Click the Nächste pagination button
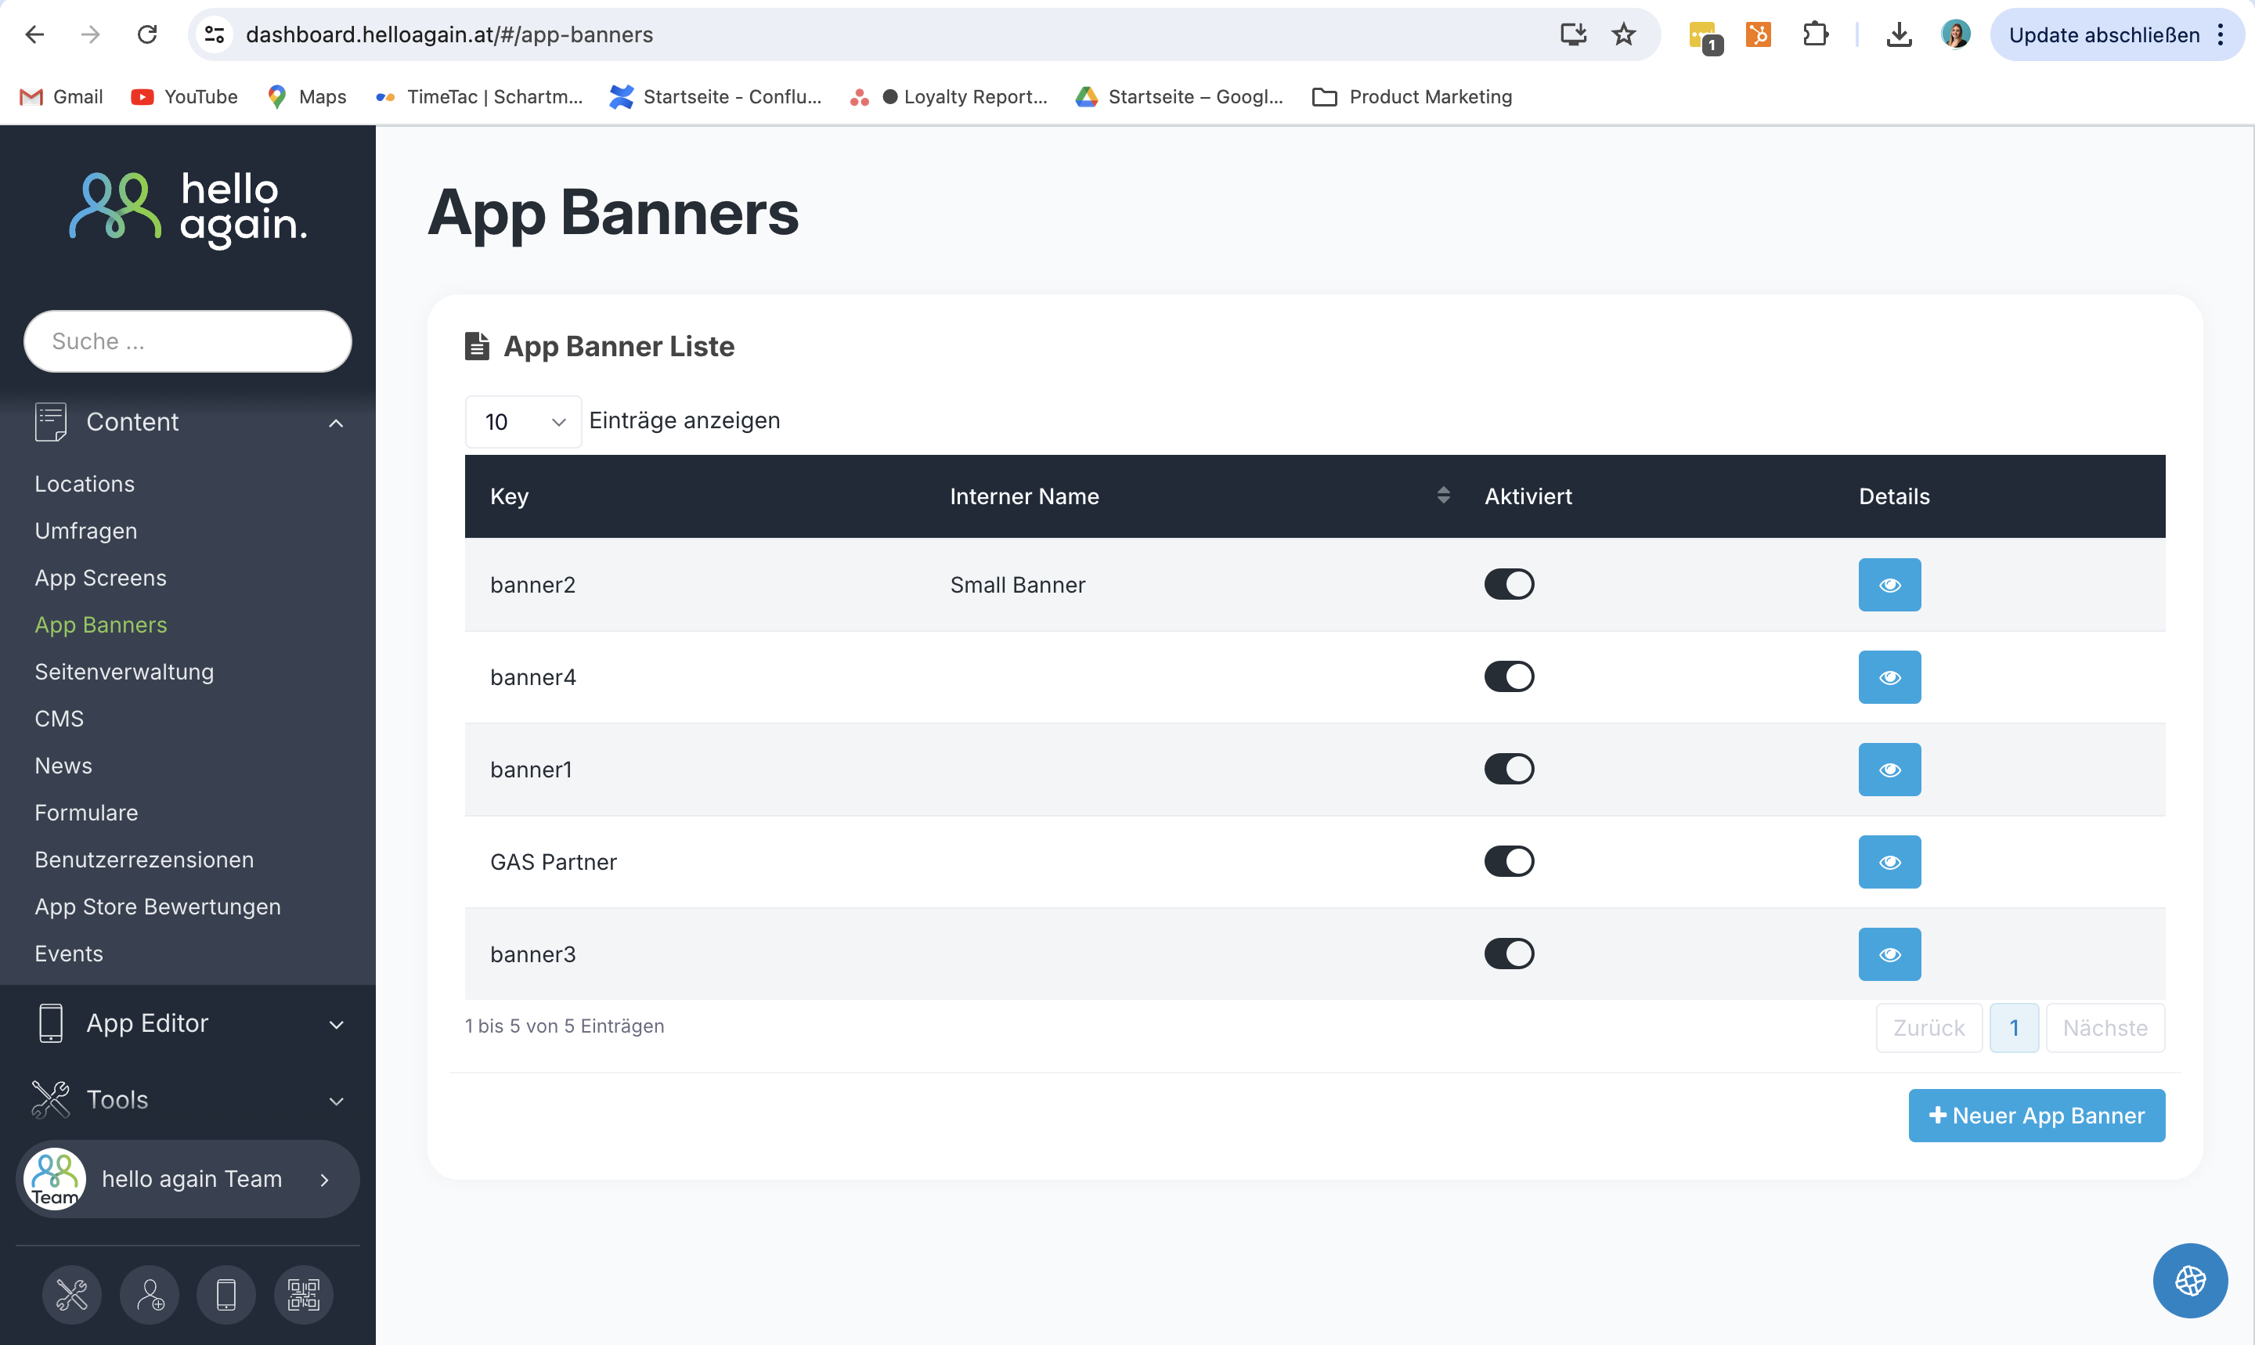 click(2104, 1028)
